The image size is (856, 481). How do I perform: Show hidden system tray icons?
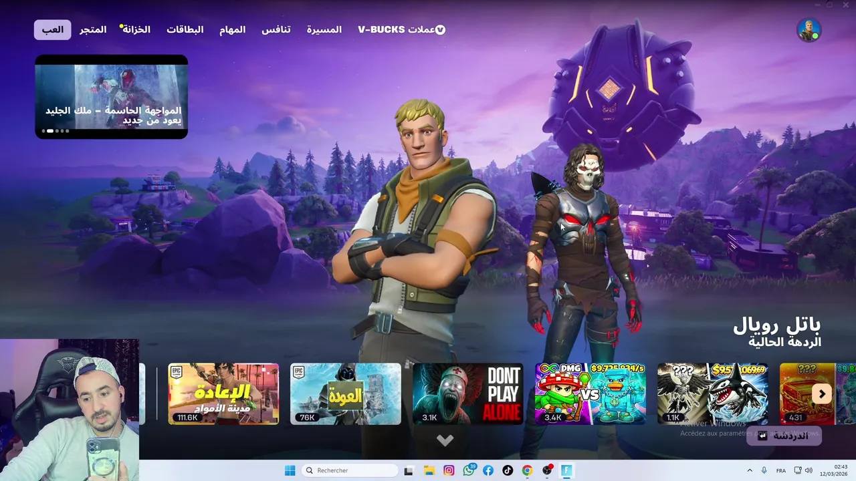tap(749, 470)
